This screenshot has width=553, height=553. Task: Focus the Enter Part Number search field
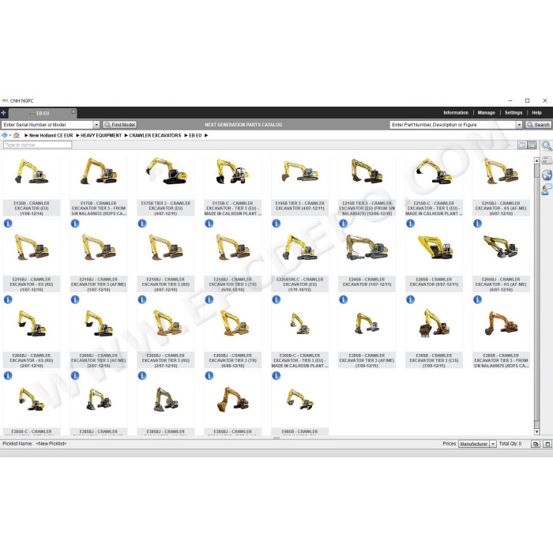[x=453, y=125]
